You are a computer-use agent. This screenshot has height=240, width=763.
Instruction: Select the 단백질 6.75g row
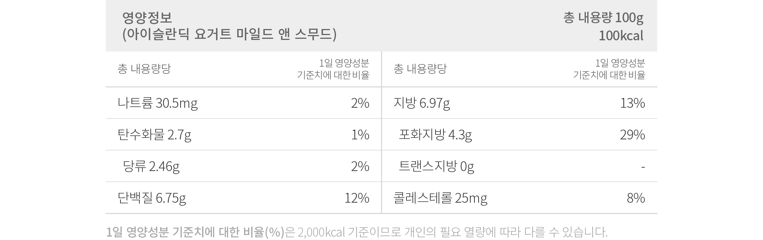244,198
